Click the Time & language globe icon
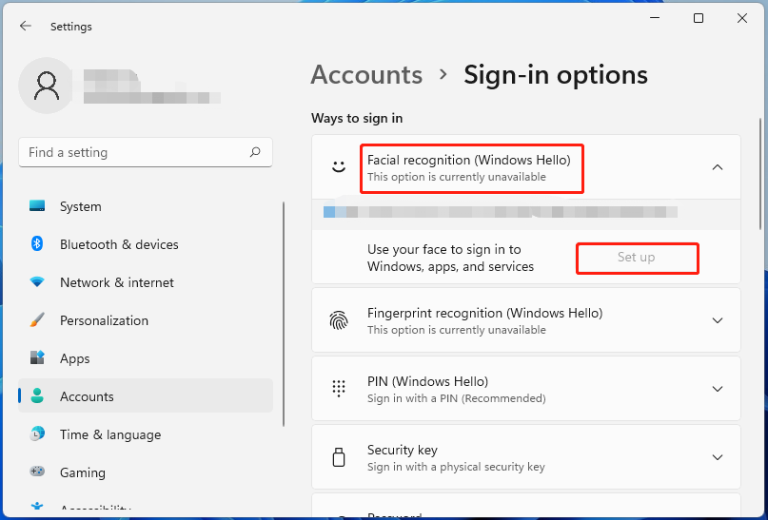The image size is (768, 520). (x=37, y=433)
